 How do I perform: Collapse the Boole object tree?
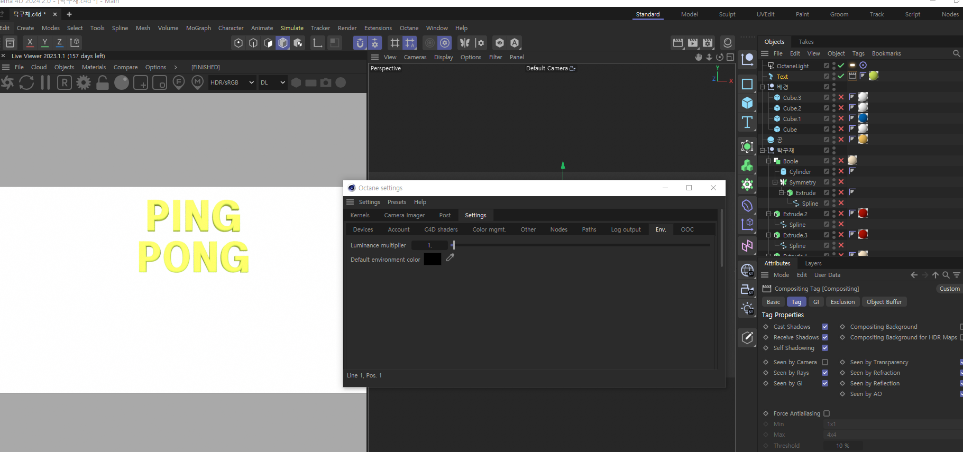point(769,161)
